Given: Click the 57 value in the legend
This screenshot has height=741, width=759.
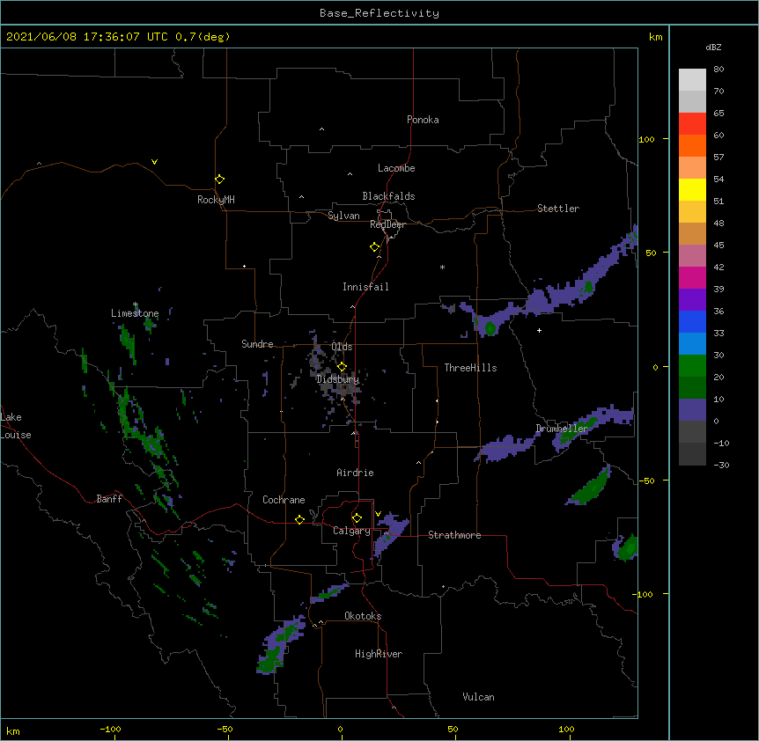Looking at the screenshot, I should pyautogui.click(x=718, y=157).
